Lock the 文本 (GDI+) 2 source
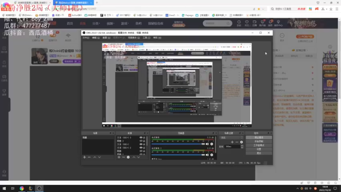This screenshot has width=341, height=192. click(x=144, y=148)
